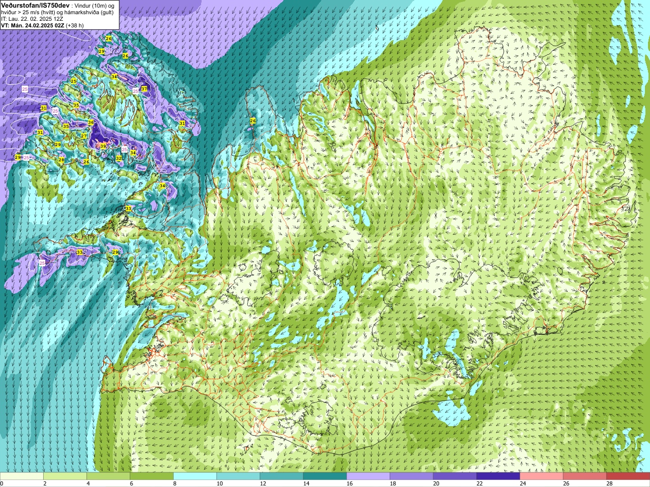Click the legend scale number 22
Image resolution: width=650 pixels, height=487 pixels.
[479, 483]
